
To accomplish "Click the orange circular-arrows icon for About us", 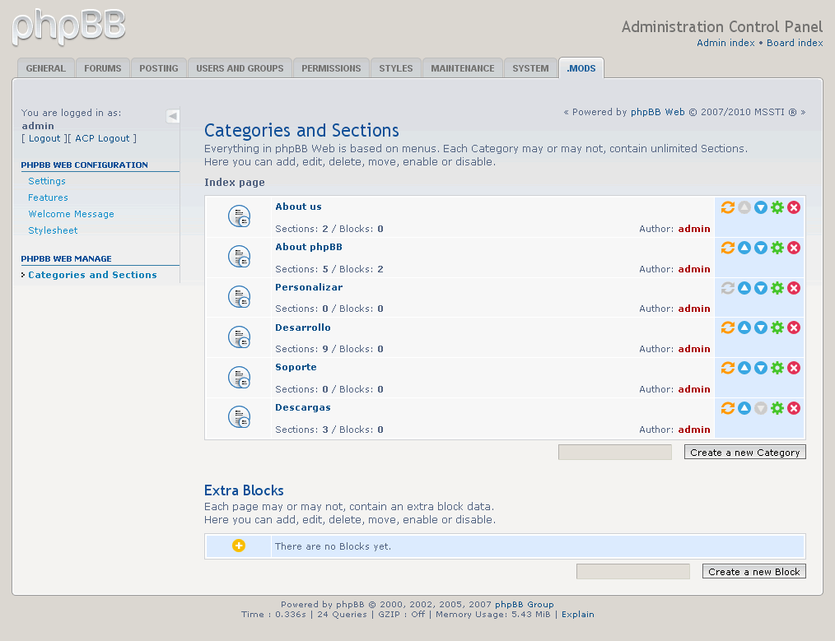I will (x=727, y=207).
